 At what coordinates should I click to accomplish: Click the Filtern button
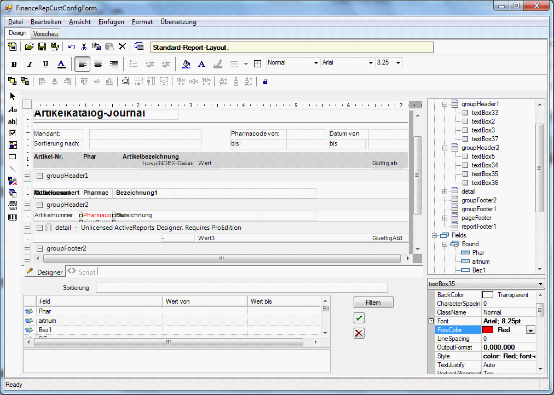(373, 302)
